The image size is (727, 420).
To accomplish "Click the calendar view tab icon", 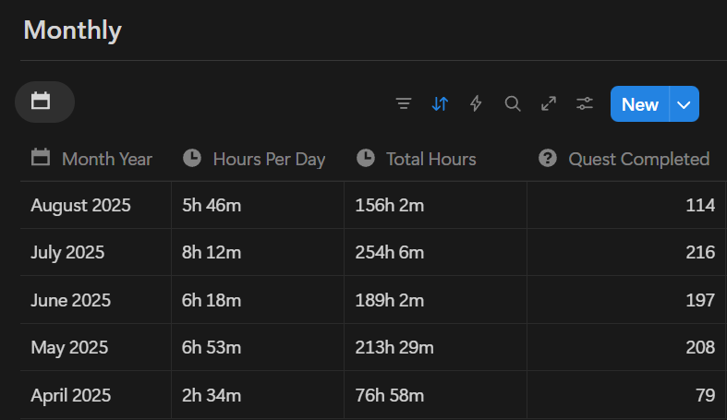I will click(41, 102).
